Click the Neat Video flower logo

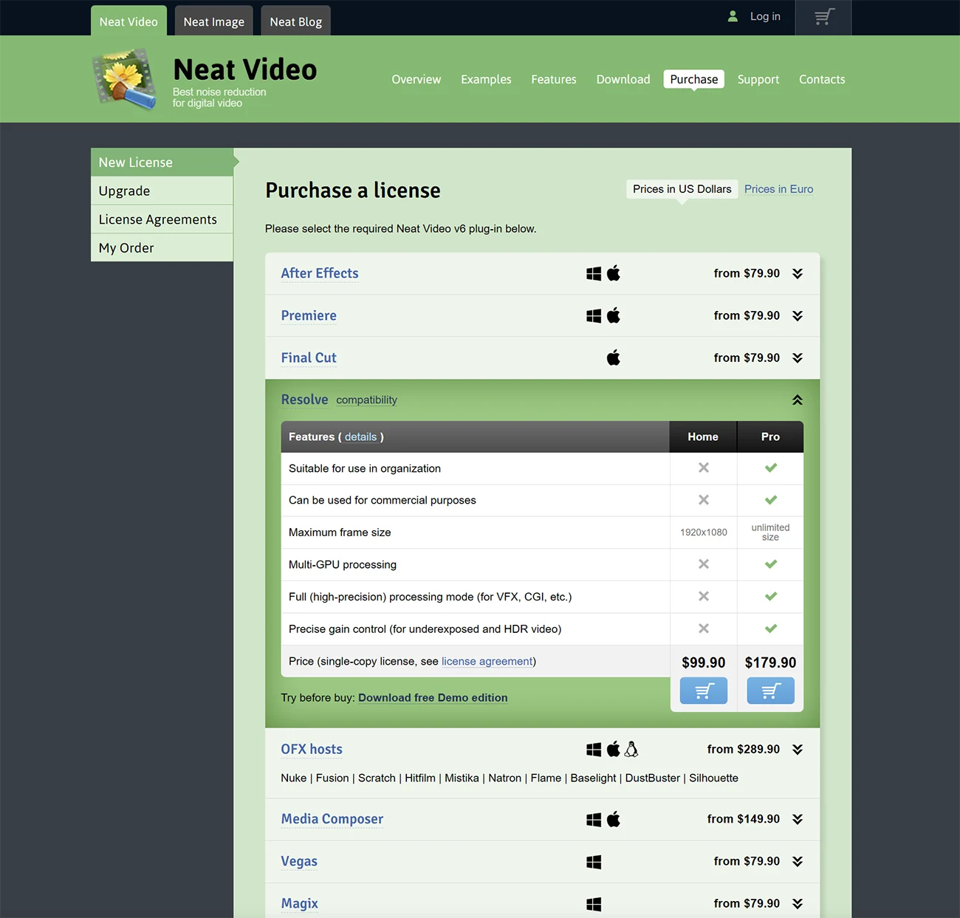[x=124, y=79]
